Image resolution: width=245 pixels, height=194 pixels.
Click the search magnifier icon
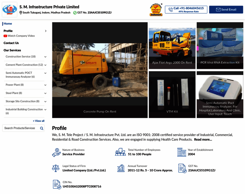[x=42, y=128]
